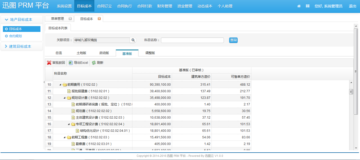The image size is (360, 160).
Task: Click the arrow icon beside 目标成本 in sidebar
Action: 6,29
